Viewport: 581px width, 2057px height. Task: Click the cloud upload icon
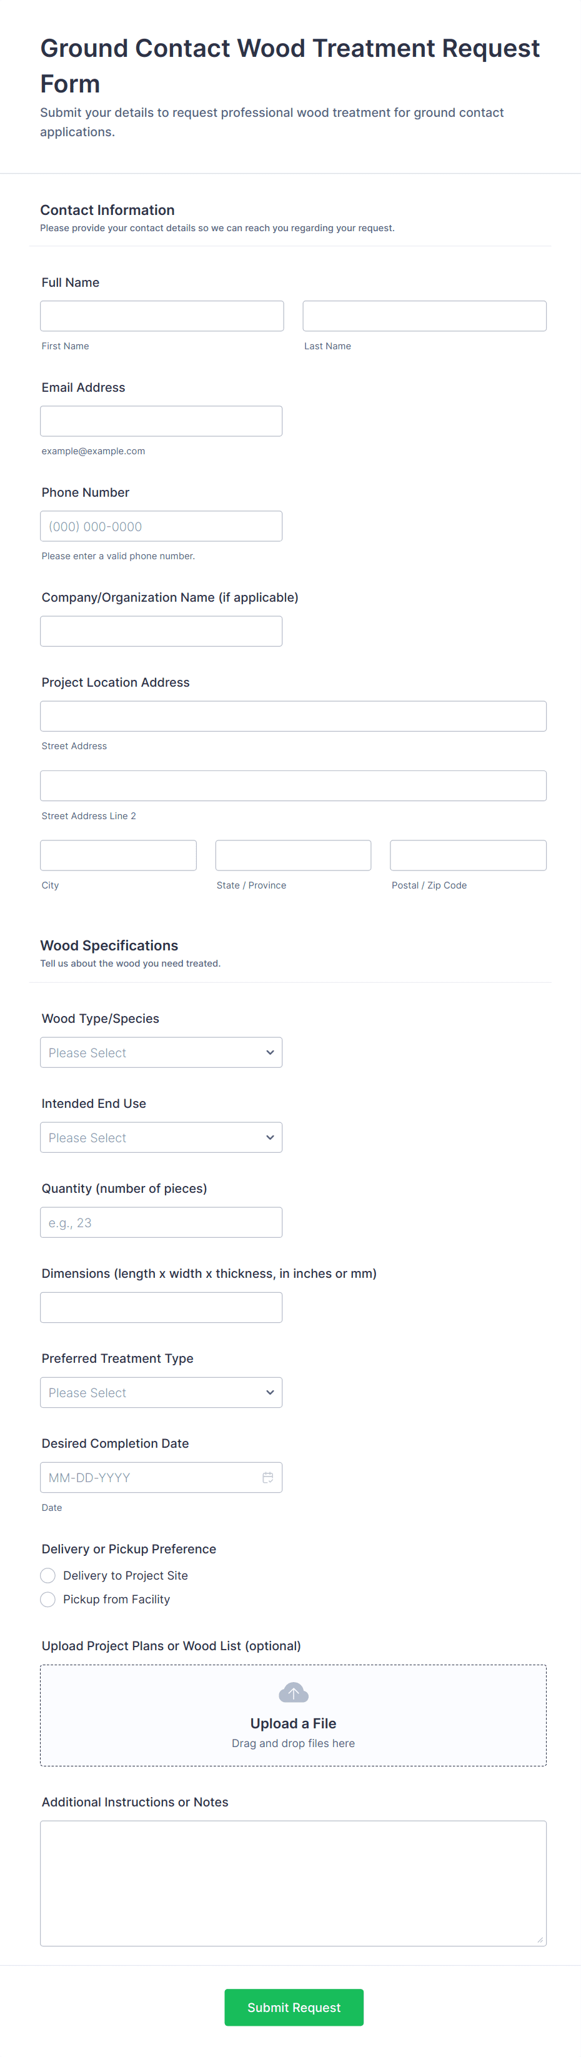pos(293,1692)
